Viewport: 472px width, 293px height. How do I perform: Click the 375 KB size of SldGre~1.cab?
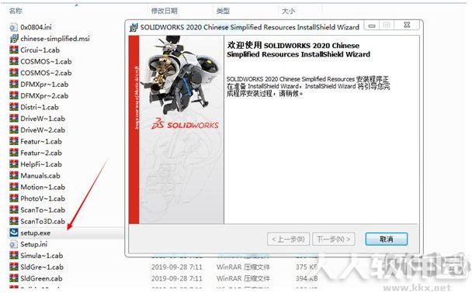click(x=307, y=267)
